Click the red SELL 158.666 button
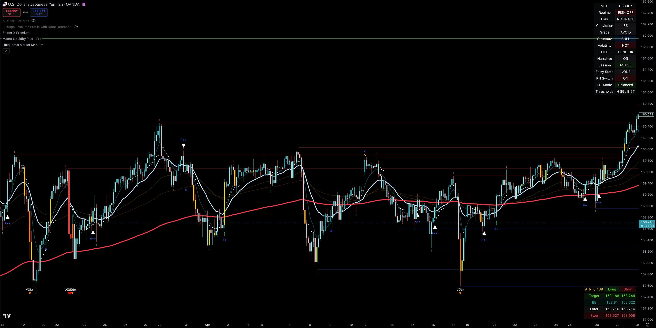Screen dimensions: 656x328 12,12
